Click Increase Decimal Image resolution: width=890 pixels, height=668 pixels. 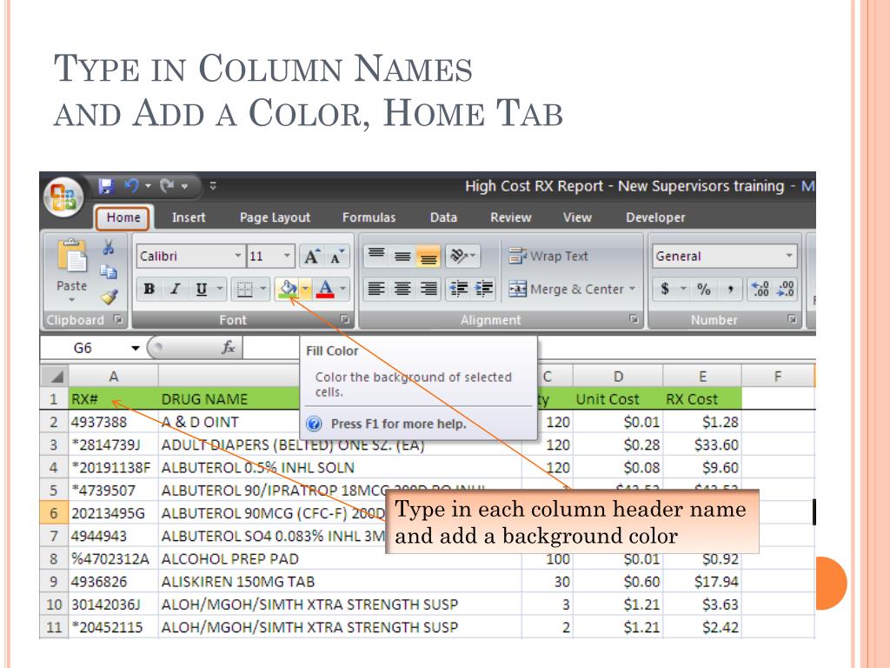[760, 289]
